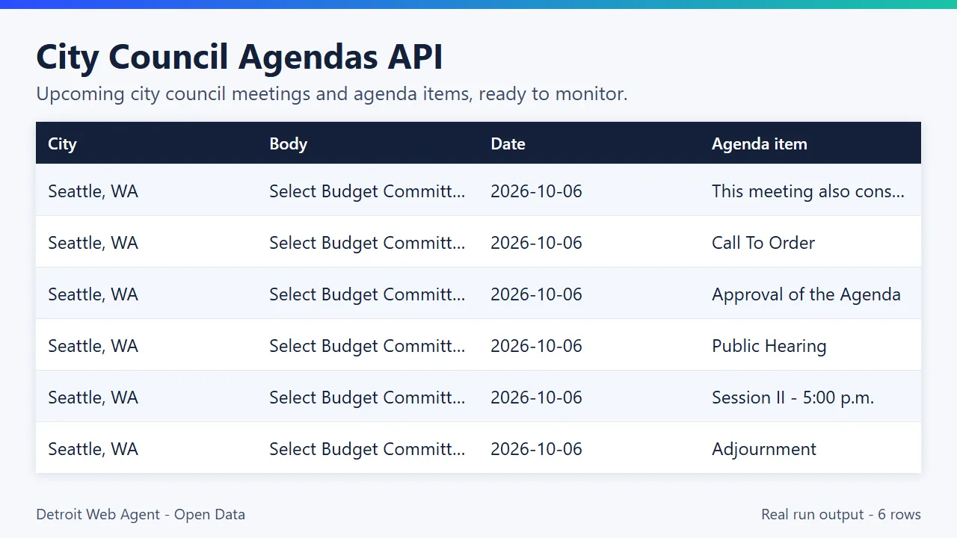Click the Body cell in the 'This meeting also cons...' row
The width and height of the screenshot is (957, 538).
[x=367, y=191]
